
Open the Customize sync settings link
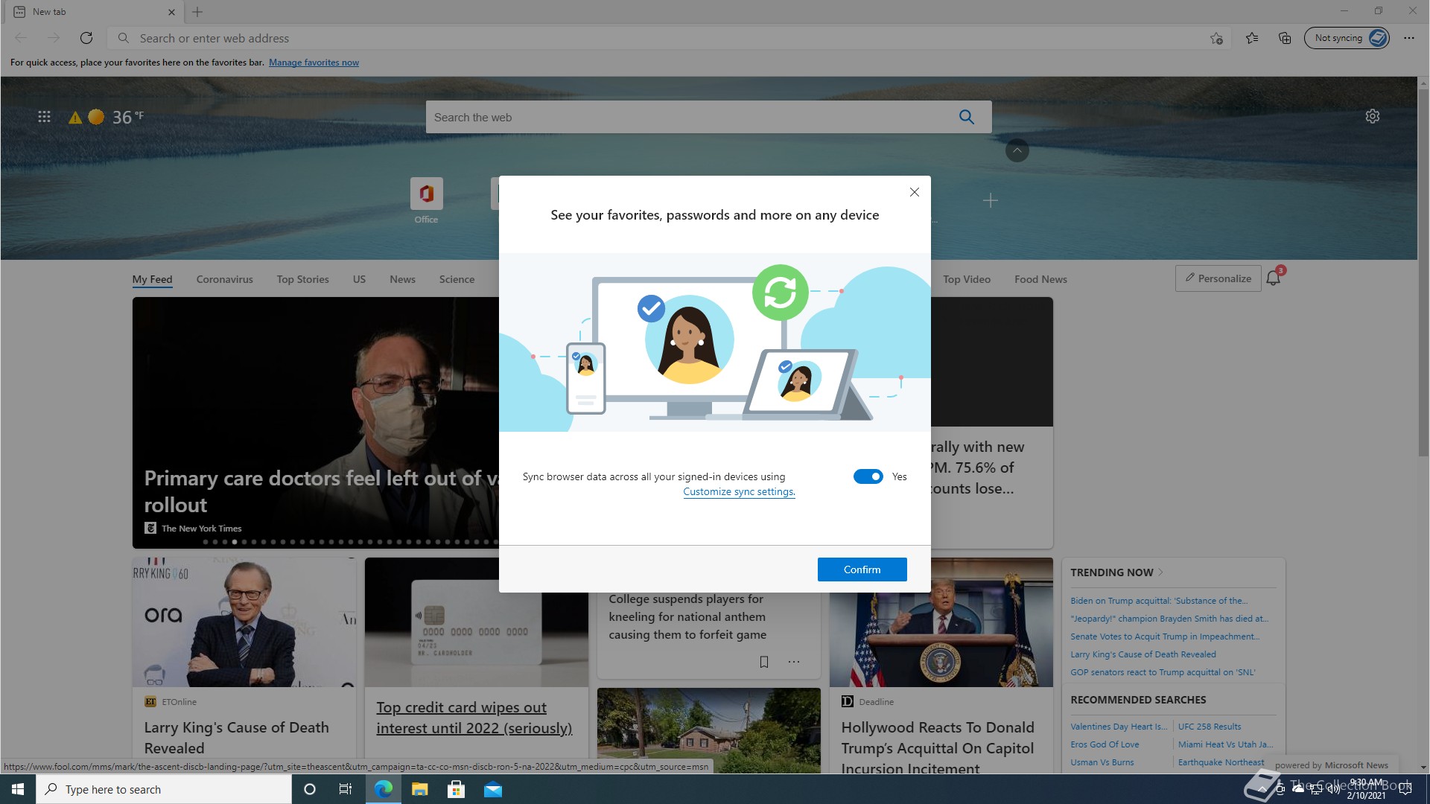click(x=739, y=491)
